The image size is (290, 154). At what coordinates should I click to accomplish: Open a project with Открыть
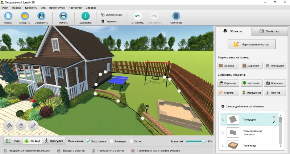pyautogui.click(x=25, y=18)
